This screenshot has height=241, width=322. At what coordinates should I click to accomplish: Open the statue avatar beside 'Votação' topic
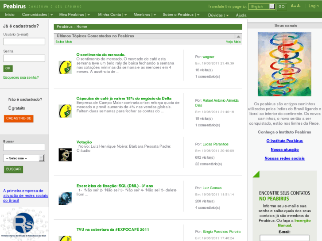(x=65, y=155)
